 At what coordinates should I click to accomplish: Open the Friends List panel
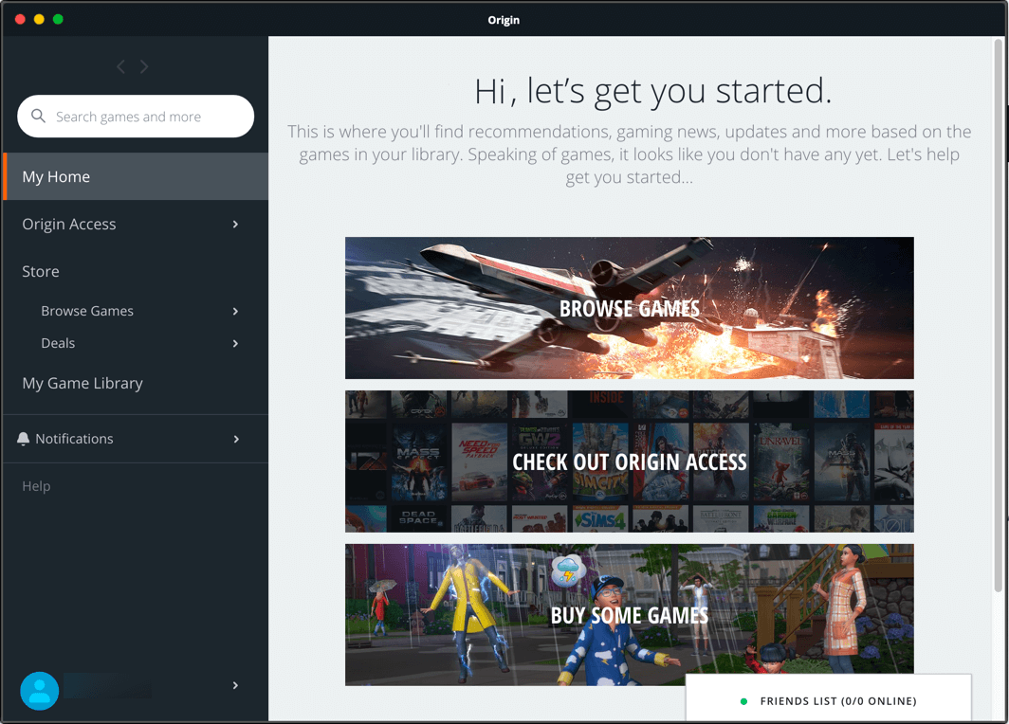tap(829, 698)
